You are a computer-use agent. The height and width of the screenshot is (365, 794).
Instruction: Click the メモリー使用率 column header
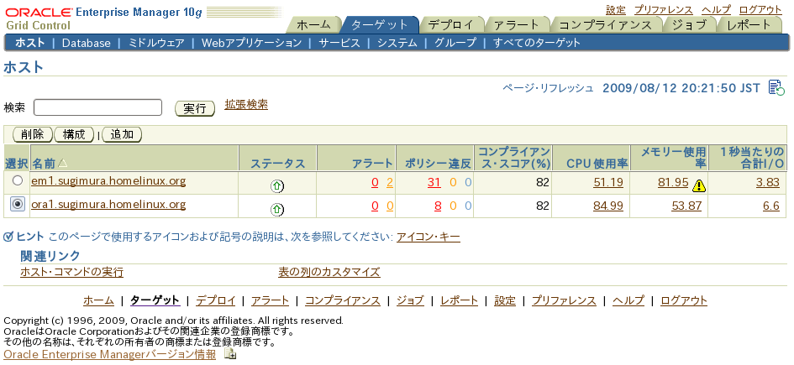(x=674, y=158)
